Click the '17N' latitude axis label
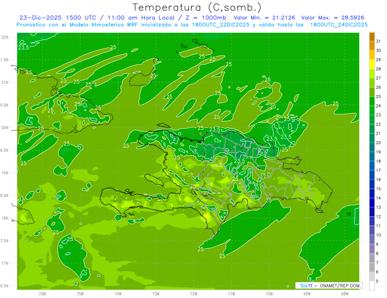 coord(5,263)
